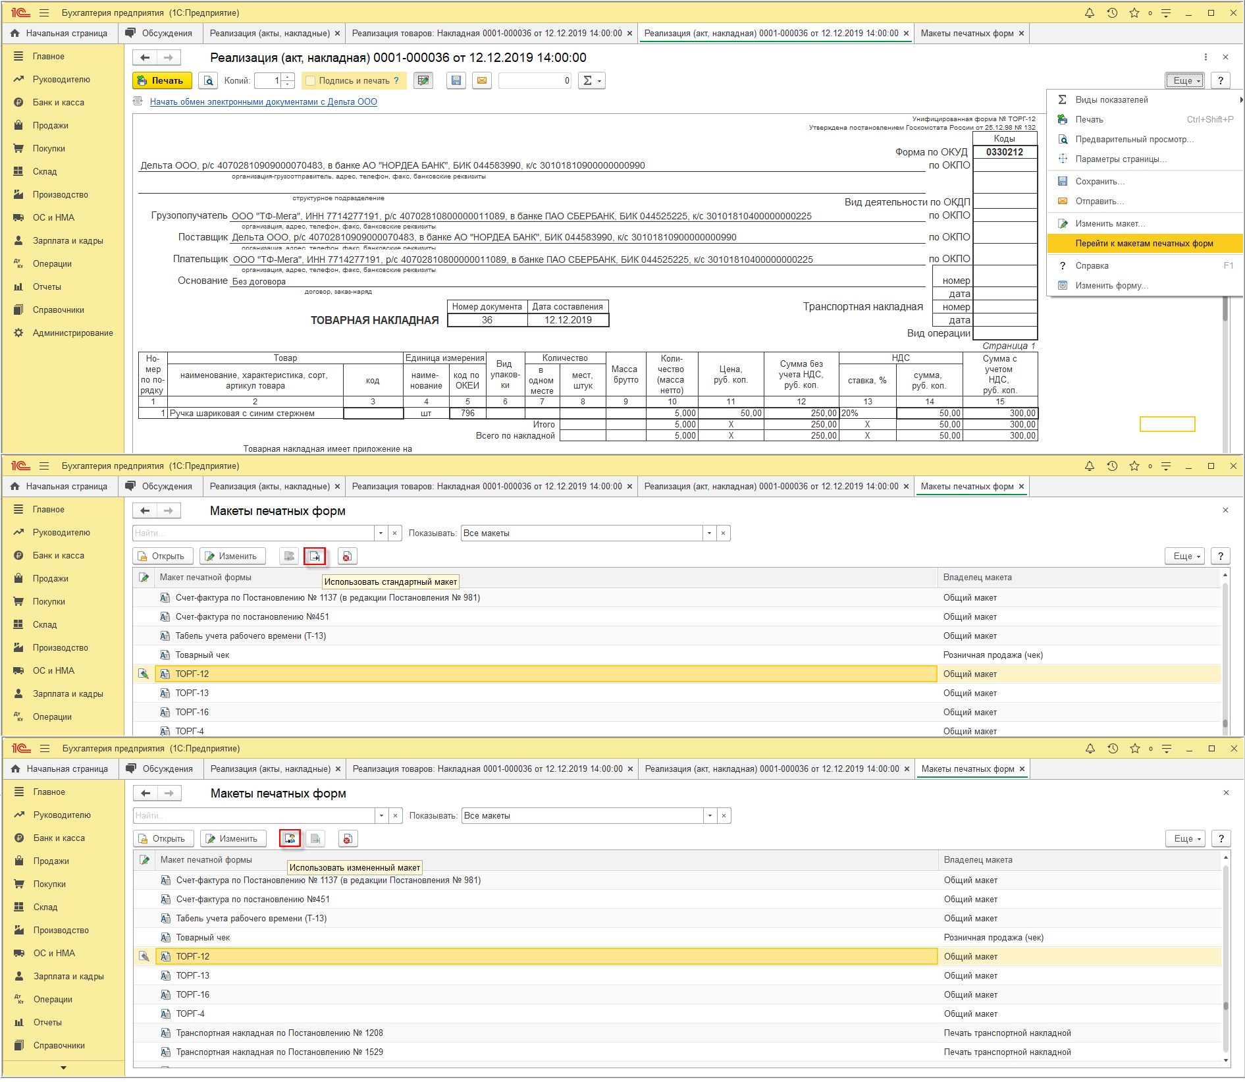This screenshot has height=1082, width=1245.
Task: Go back with left arrow in top window
Action: 145,57
